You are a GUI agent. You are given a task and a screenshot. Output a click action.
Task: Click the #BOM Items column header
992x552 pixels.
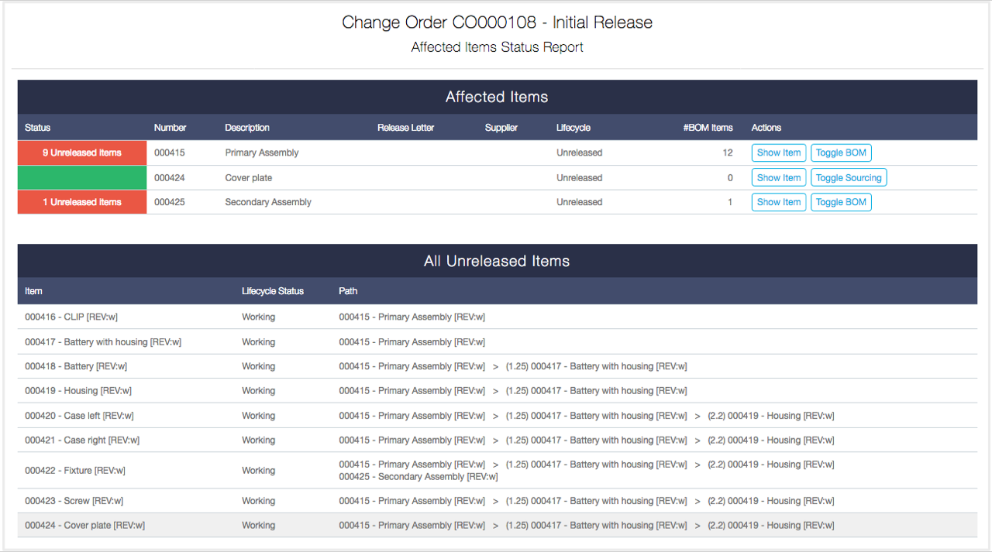click(708, 127)
